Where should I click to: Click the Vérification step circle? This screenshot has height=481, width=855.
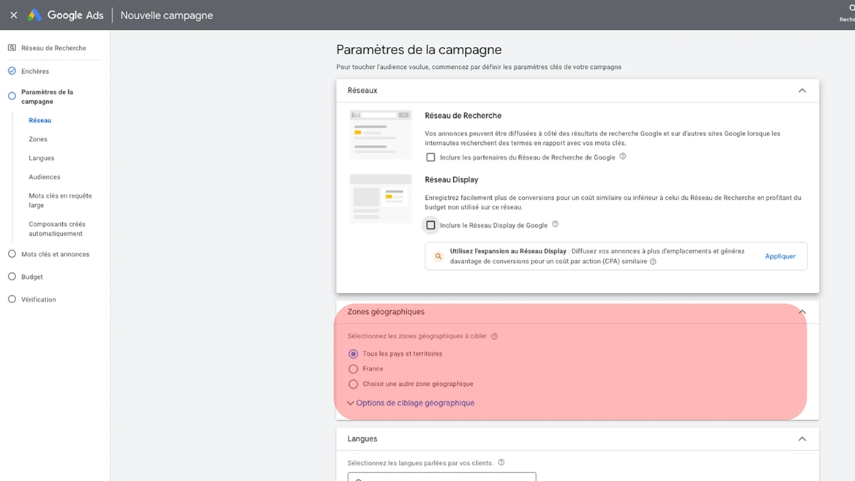click(x=12, y=299)
